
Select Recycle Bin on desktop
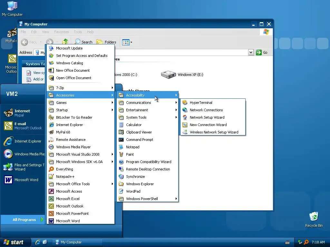pos(314,219)
